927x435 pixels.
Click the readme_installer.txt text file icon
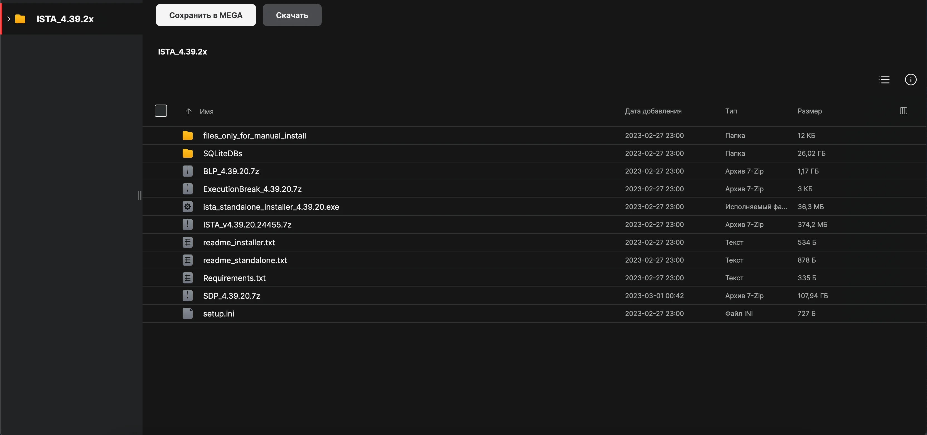click(x=187, y=242)
